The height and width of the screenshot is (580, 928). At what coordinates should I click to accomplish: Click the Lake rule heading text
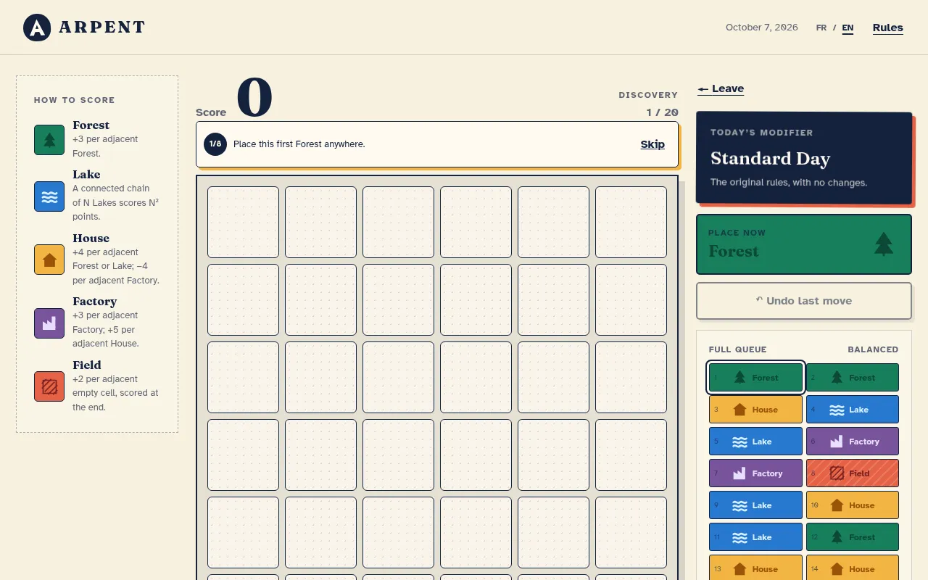click(86, 174)
